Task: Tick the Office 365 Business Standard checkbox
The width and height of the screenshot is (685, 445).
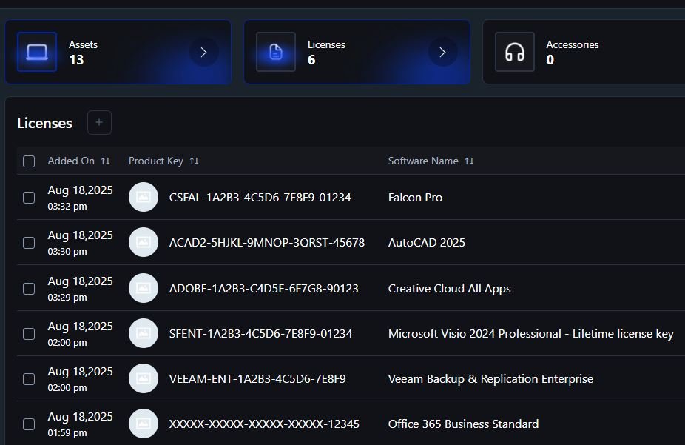Action: (x=29, y=424)
